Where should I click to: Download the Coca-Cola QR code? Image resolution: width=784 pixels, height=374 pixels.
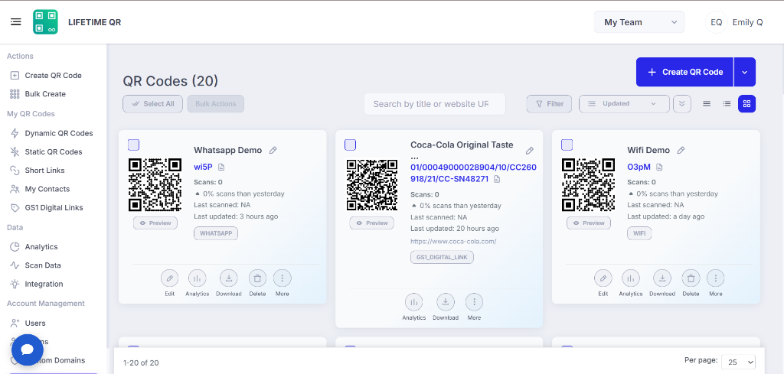[446, 302]
